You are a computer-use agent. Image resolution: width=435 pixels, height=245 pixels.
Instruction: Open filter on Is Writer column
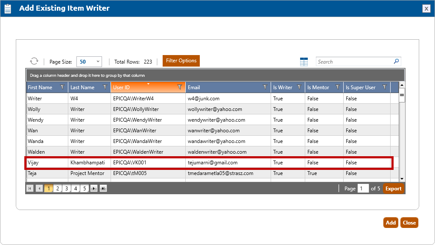(299, 87)
